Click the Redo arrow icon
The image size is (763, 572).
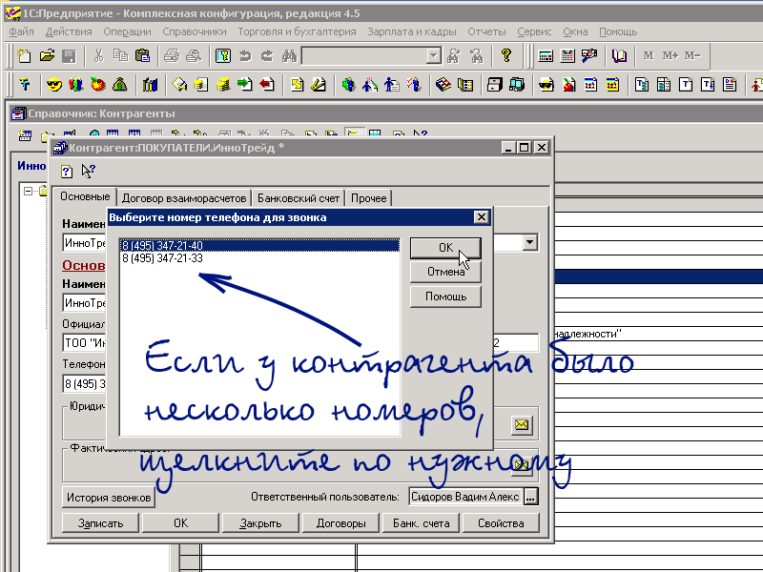(267, 56)
